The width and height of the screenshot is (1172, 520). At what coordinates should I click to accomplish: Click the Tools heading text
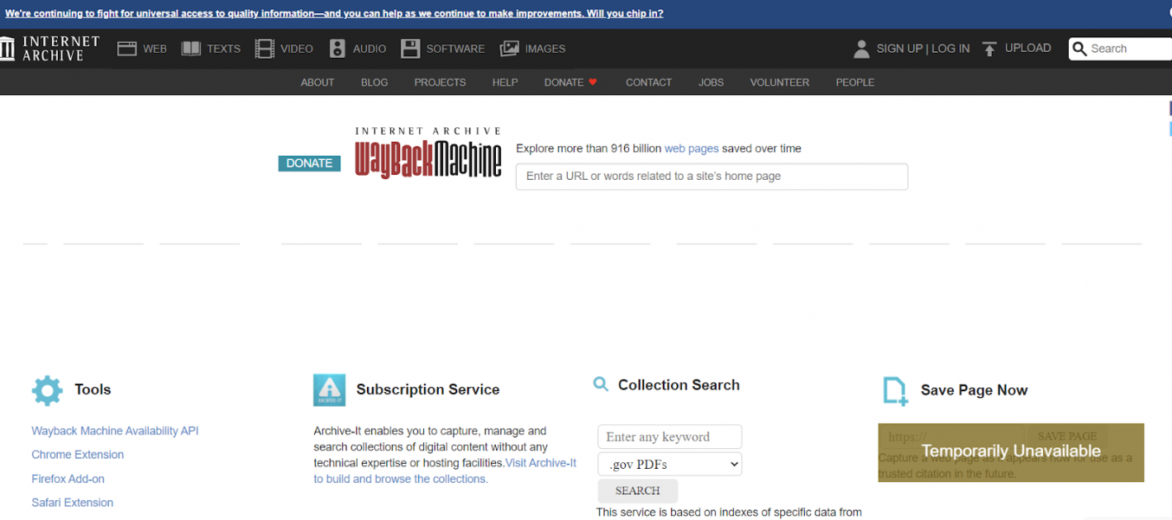click(x=93, y=390)
